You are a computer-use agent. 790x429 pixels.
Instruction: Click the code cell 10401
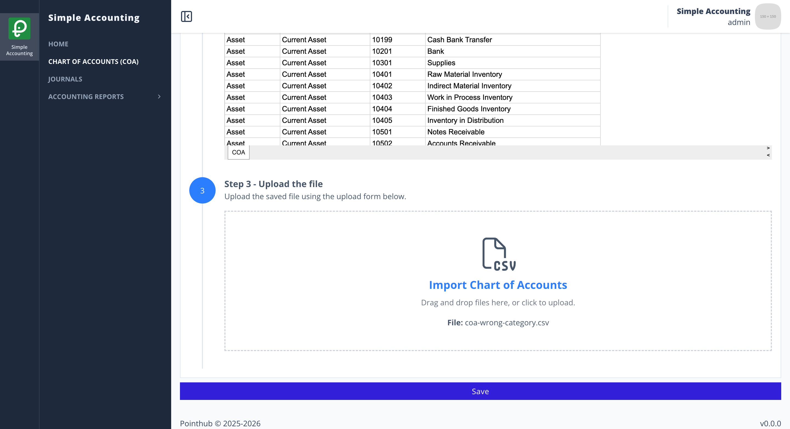click(x=397, y=74)
